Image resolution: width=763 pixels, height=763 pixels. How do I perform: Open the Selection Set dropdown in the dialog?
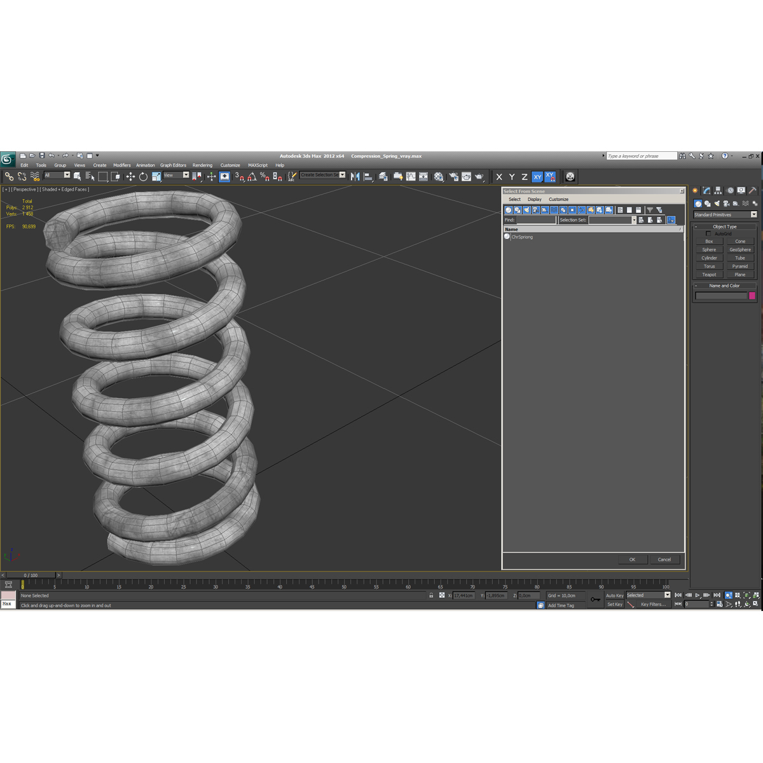coord(634,219)
